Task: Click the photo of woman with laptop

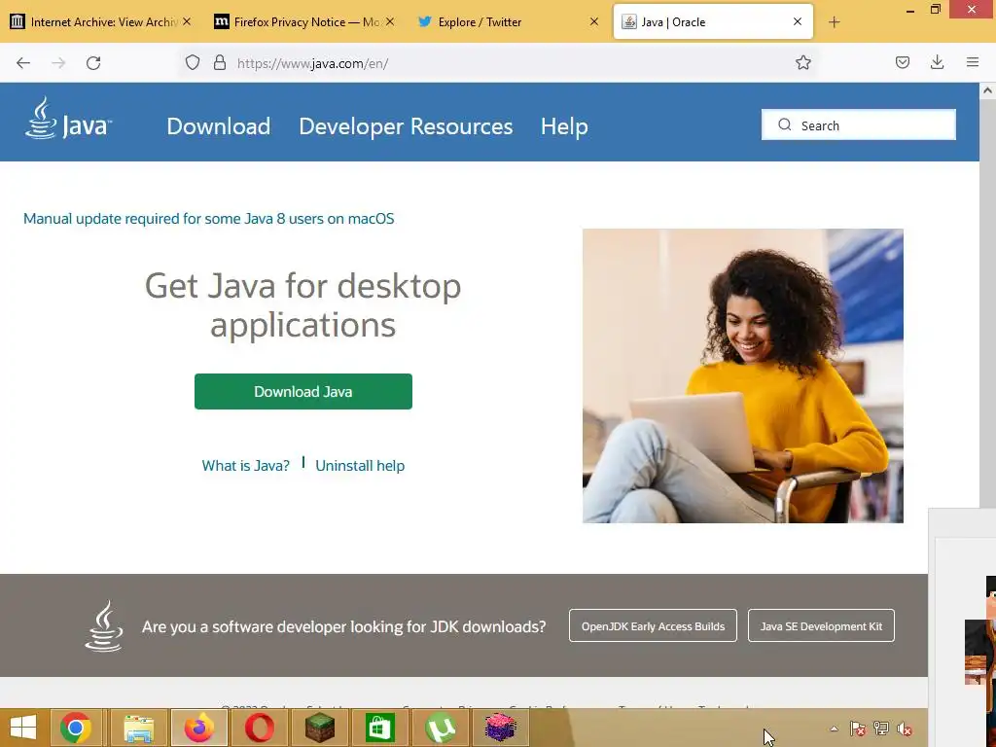Action: pos(742,376)
